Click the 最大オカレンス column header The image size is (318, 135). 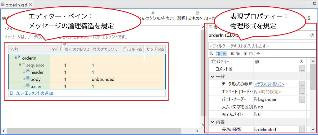105,49
